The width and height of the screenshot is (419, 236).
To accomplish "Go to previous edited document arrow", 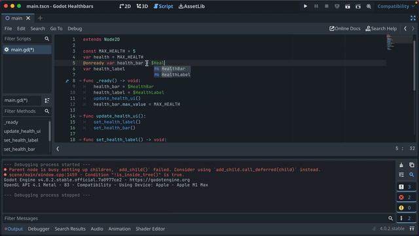I will coord(405,29).
